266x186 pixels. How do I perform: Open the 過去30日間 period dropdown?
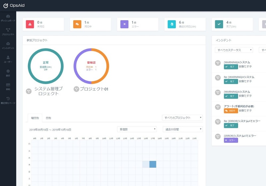tap(182, 129)
